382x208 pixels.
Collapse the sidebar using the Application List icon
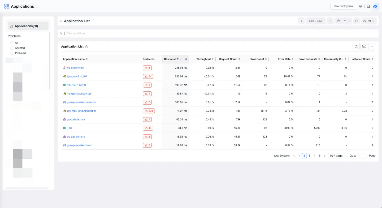point(61,21)
